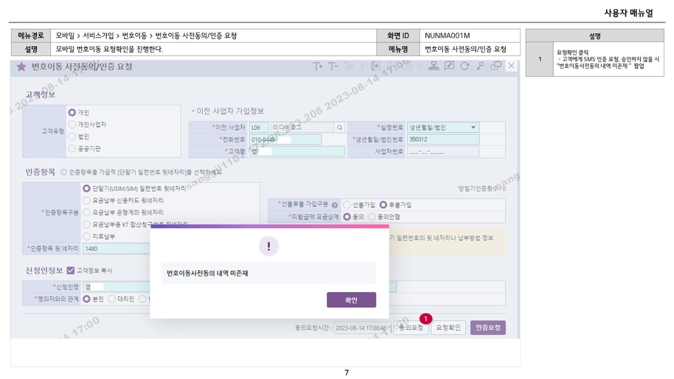The width and height of the screenshot is (674, 379).
Task: Select 동의안함 for 미환급액 요금상계
Action: pyautogui.click(x=371, y=216)
